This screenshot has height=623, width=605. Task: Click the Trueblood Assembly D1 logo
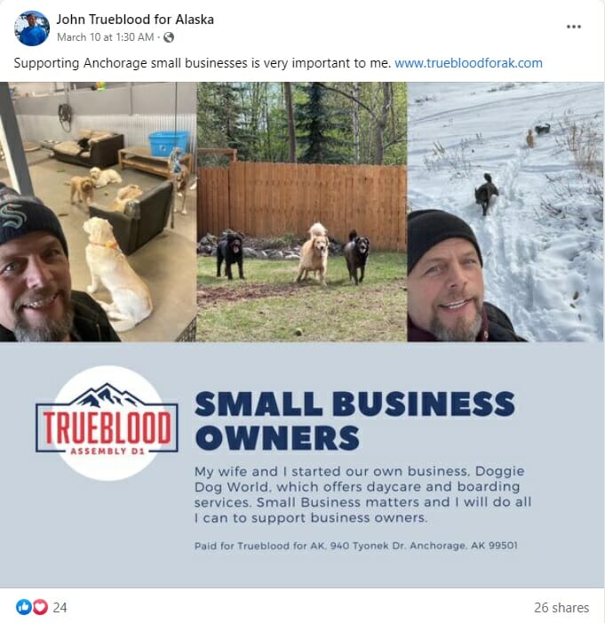point(107,423)
